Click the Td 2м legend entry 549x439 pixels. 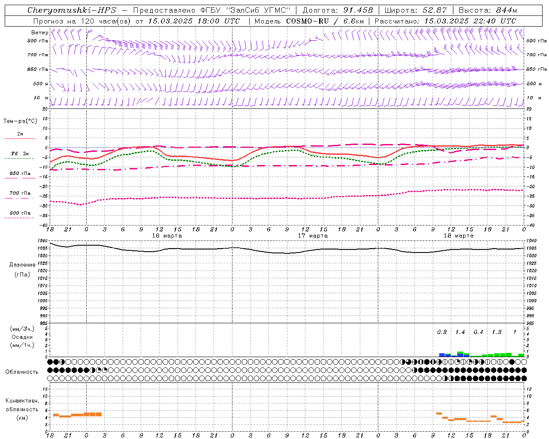point(20,153)
